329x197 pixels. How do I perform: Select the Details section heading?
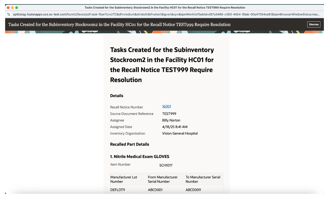[117, 96]
